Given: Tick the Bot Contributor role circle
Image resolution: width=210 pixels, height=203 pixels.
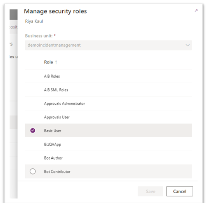Looking at the screenshot, I should (x=33, y=171).
